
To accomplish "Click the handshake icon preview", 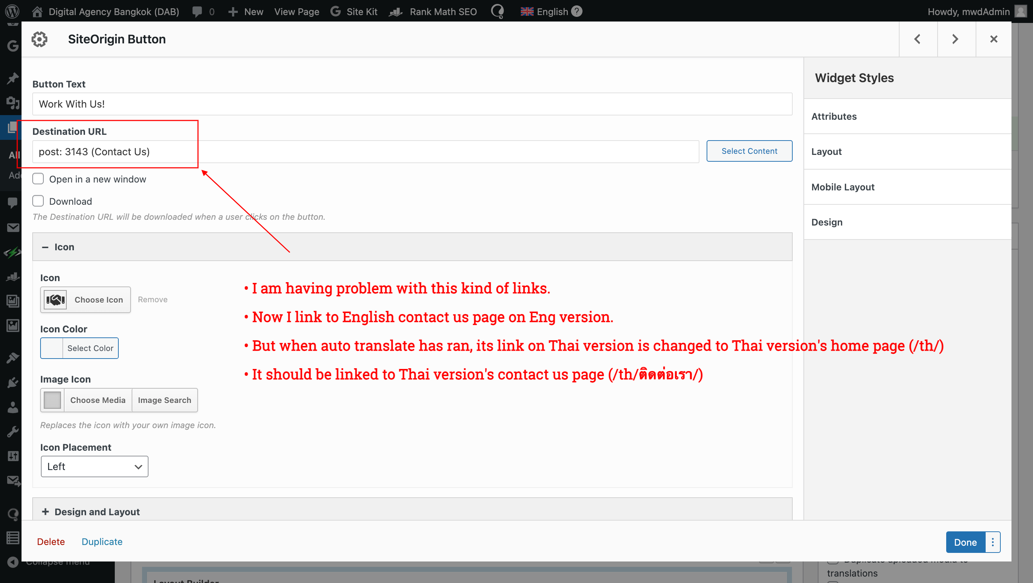I will (x=55, y=299).
